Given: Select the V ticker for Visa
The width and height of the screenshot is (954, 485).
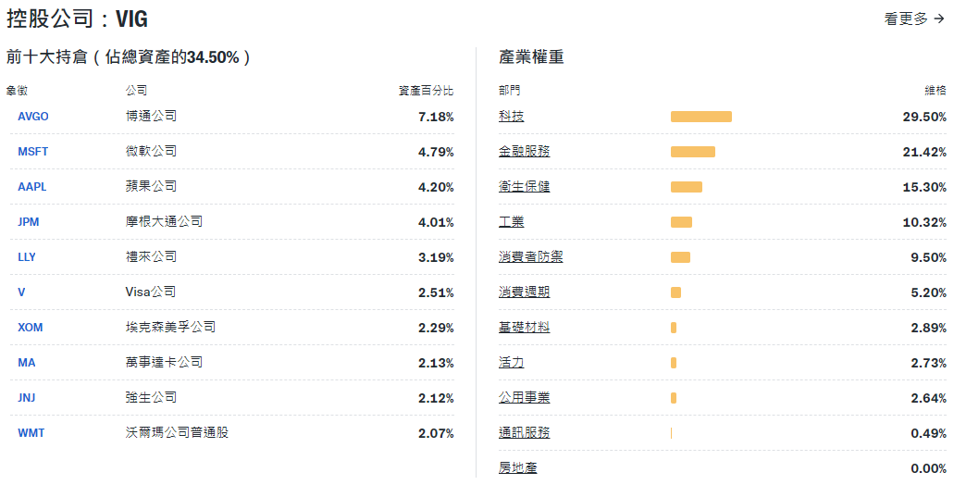Looking at the screenshot, I should pyautogui.click(x=21, y=292).
